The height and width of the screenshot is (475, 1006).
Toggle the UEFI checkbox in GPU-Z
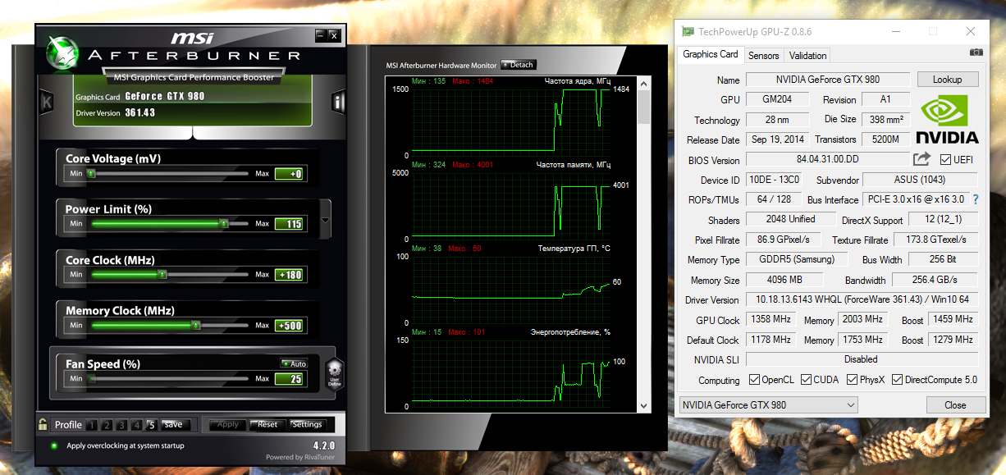coord(946,160)
